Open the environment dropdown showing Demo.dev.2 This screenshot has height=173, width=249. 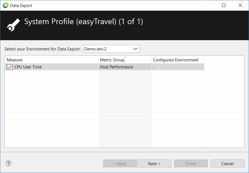tap(111, 49)
